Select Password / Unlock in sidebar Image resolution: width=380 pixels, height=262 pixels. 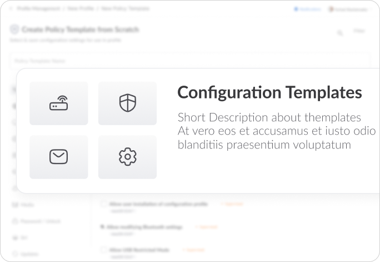pyautogui.click(x=36, y=221)
